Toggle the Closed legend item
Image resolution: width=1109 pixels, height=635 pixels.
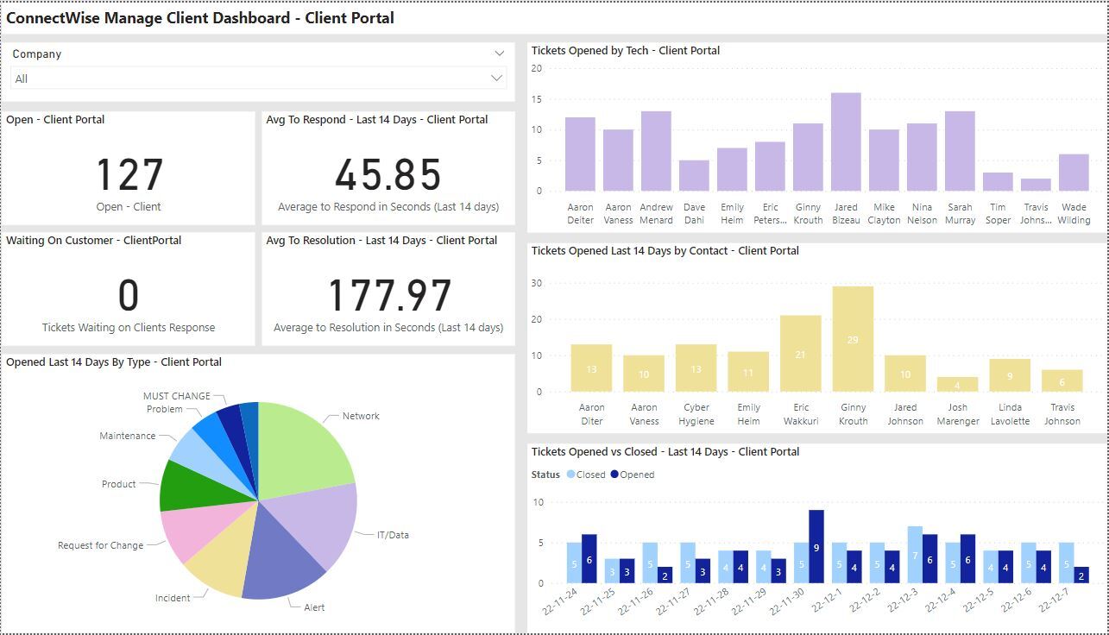pos(586,475)
